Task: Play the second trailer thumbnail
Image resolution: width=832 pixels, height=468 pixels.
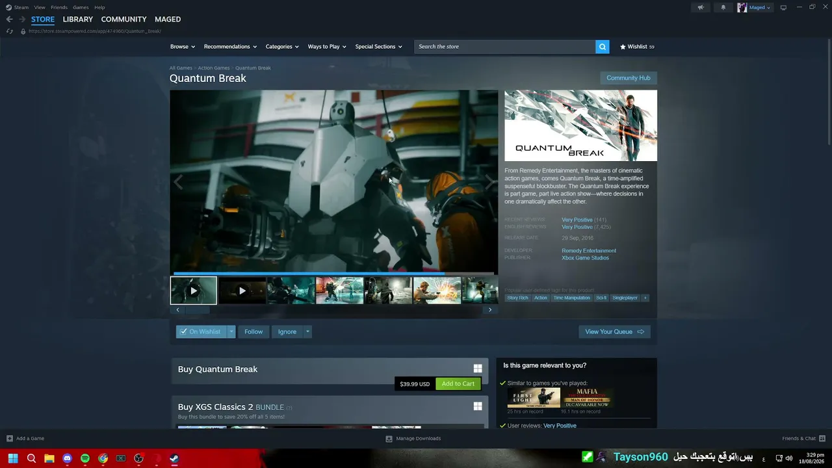Action: [x=242, y=291]
